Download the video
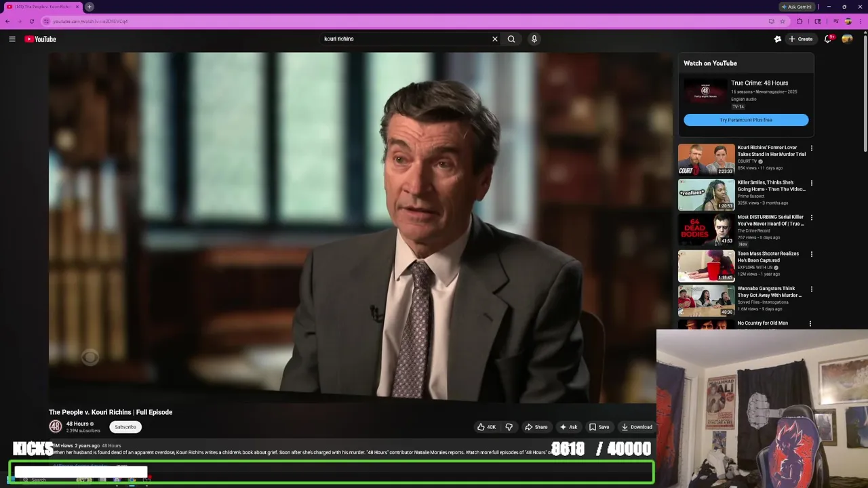Viewport: 868px width, 488px height. click(637, 427)
